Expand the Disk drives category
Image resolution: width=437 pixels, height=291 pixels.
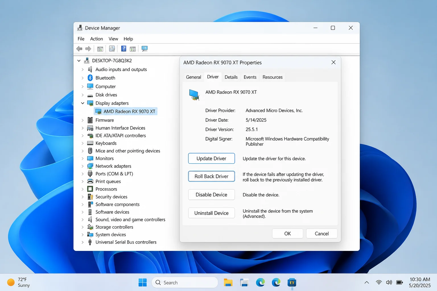(x=83, y=95)
